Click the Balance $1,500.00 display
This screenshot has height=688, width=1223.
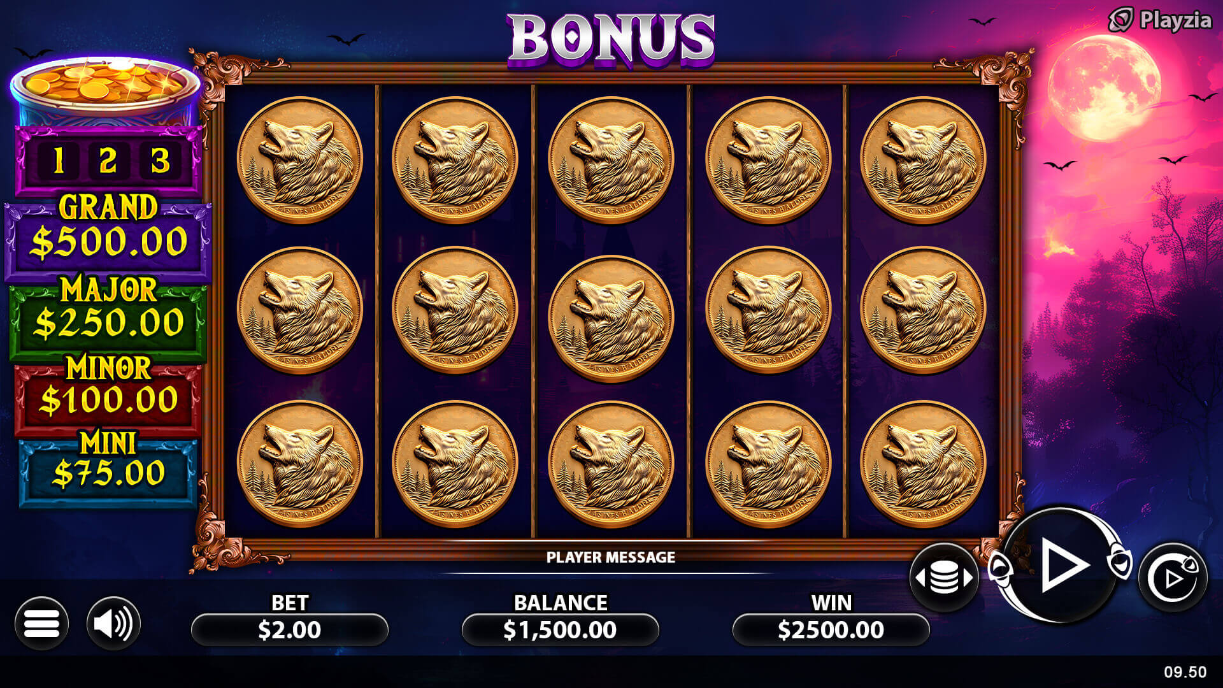(x=561, y=629)
